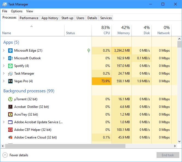This screenshot has height=162, width=182.
Task: Switch to the Services tab
Action: [106, 18]
